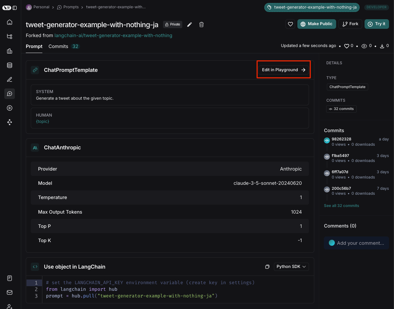The width and height of the screenshot is (394, 309).
Task: Edit prompt name with pencil icon
Action: (190, 25)
